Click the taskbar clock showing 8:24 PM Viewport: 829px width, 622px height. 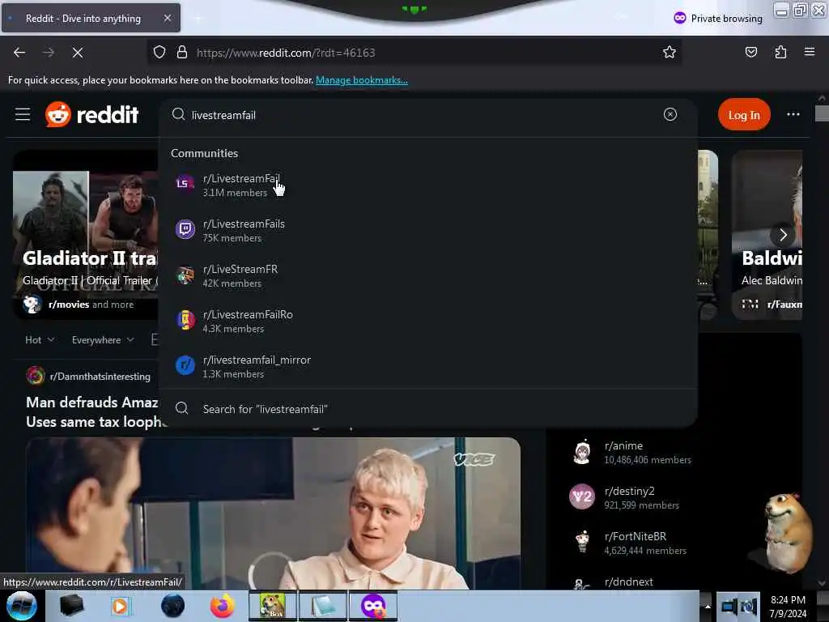[788, 606]
